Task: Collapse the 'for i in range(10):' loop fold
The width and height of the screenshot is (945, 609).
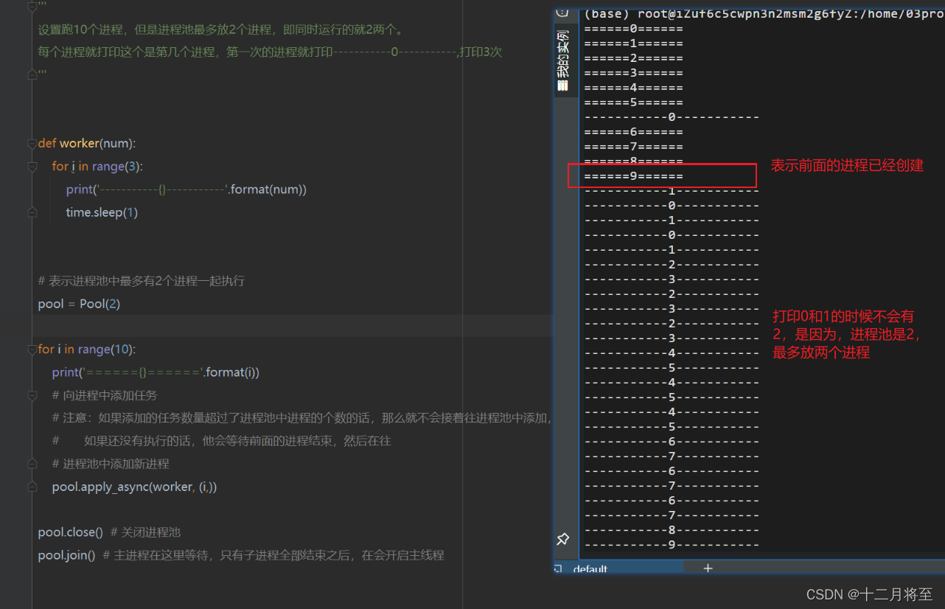Action: pyautogui.click(x=32, y=349)
